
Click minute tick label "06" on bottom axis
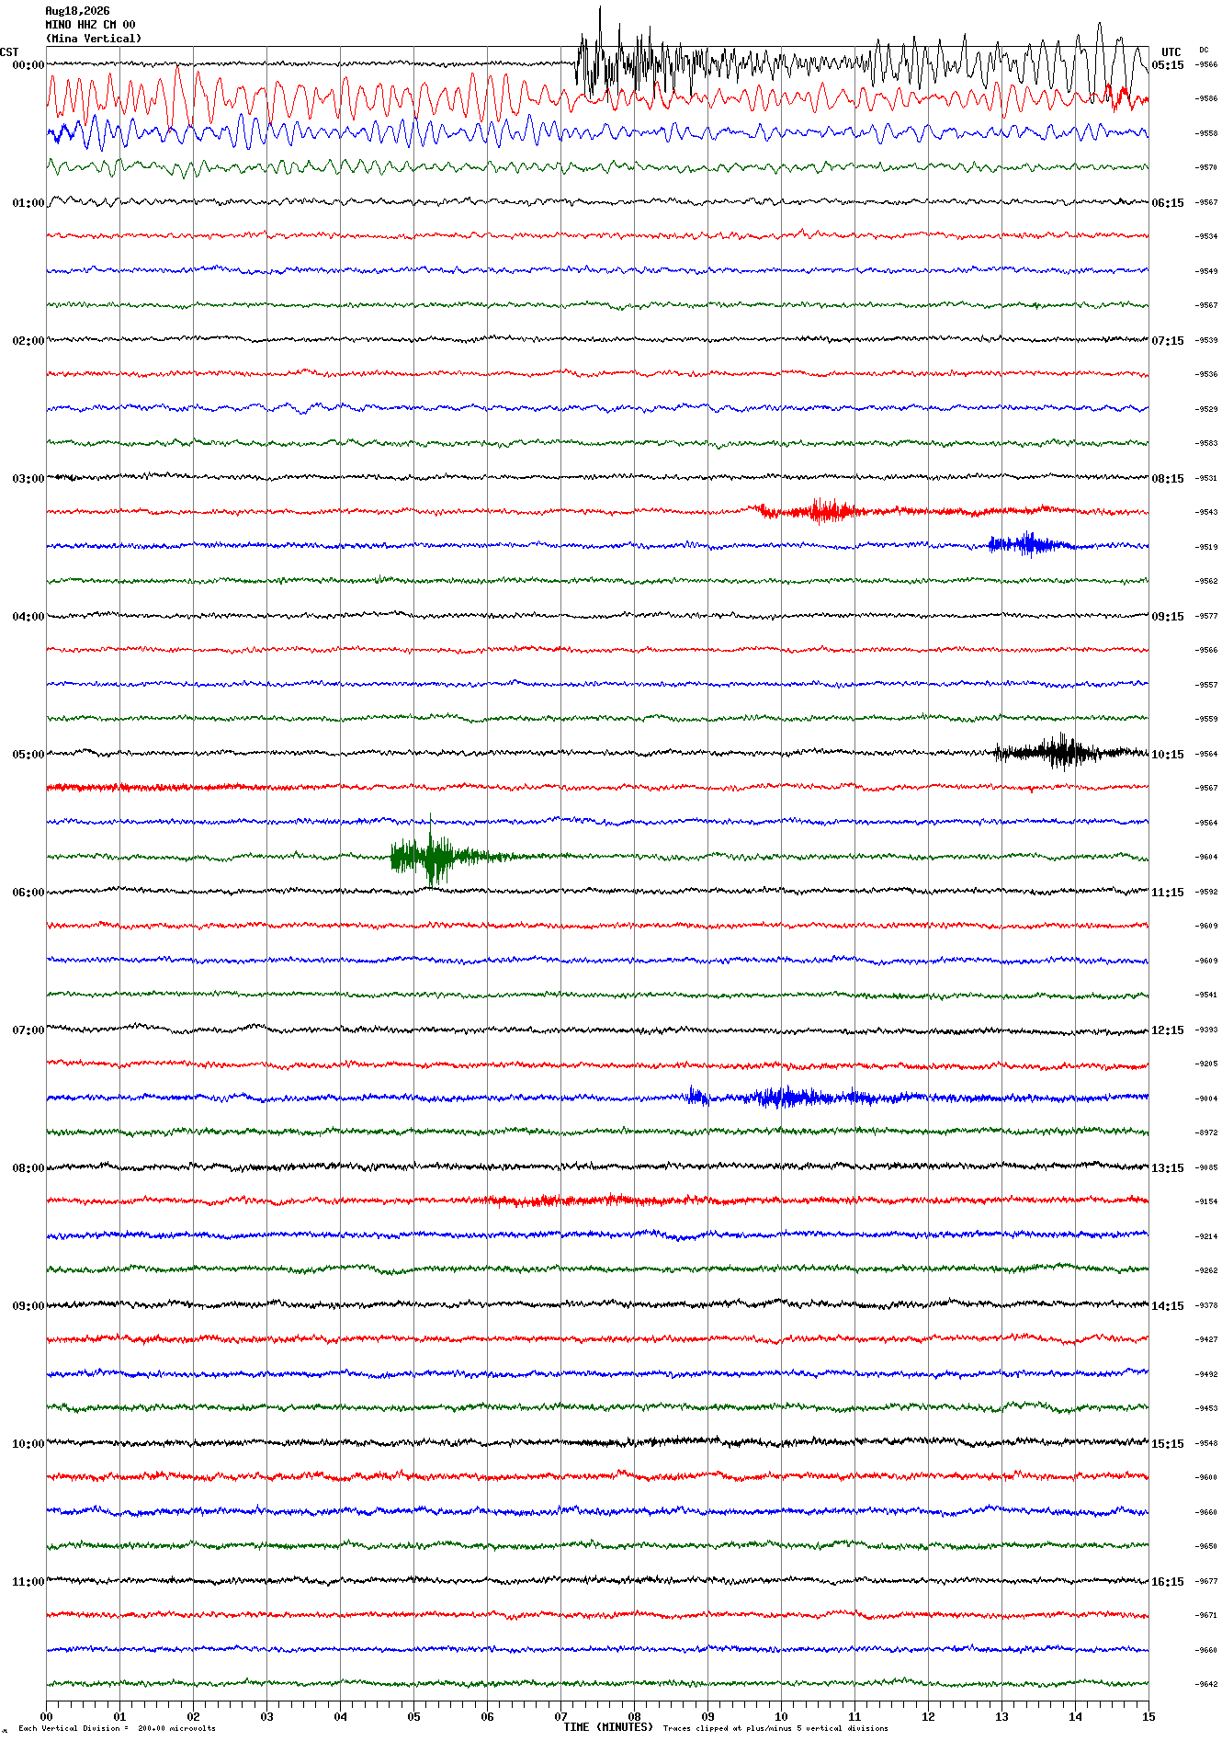(x=487, y=1716)
